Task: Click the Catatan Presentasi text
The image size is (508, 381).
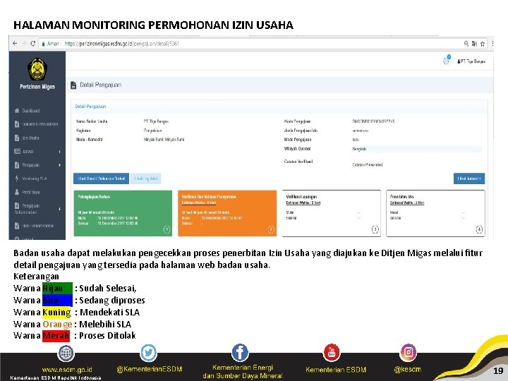Action: click(368, 165)
